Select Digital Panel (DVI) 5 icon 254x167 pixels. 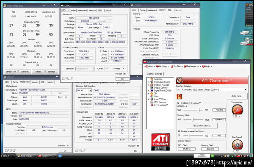(x=152, y=91)
